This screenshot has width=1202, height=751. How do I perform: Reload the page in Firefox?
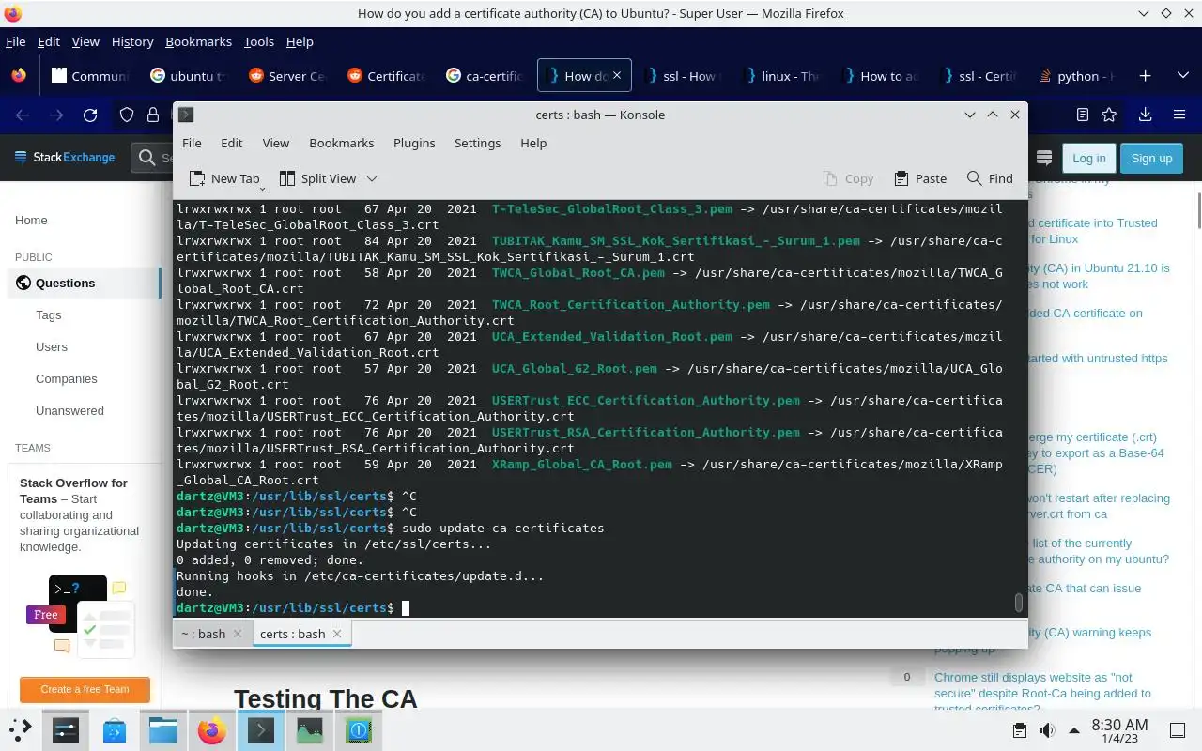tap(90, 115)
